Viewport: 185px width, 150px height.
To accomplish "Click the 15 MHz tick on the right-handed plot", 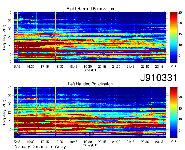I will [x=10, y=54].
